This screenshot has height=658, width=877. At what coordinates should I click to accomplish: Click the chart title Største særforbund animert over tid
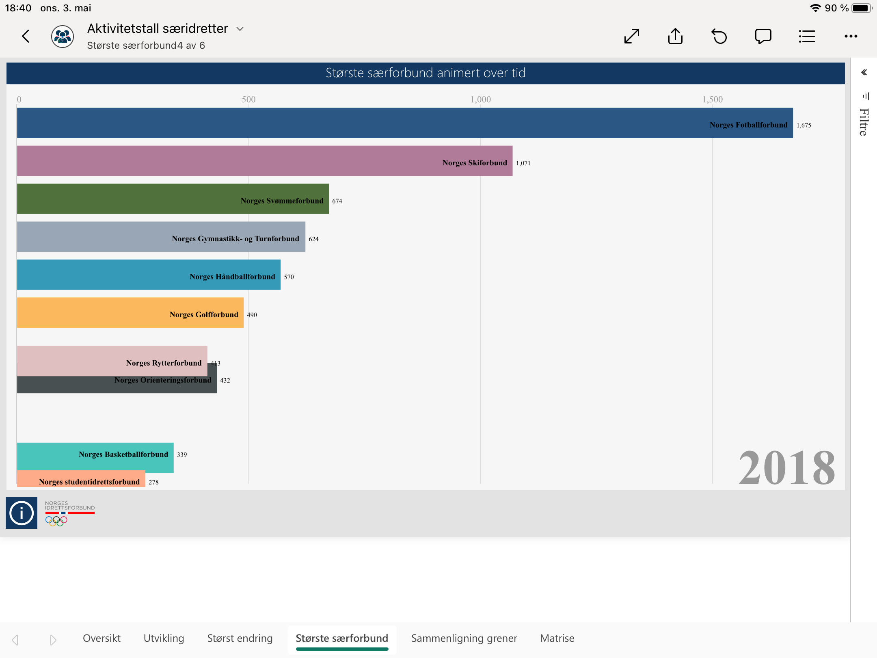tap(426, 73)
